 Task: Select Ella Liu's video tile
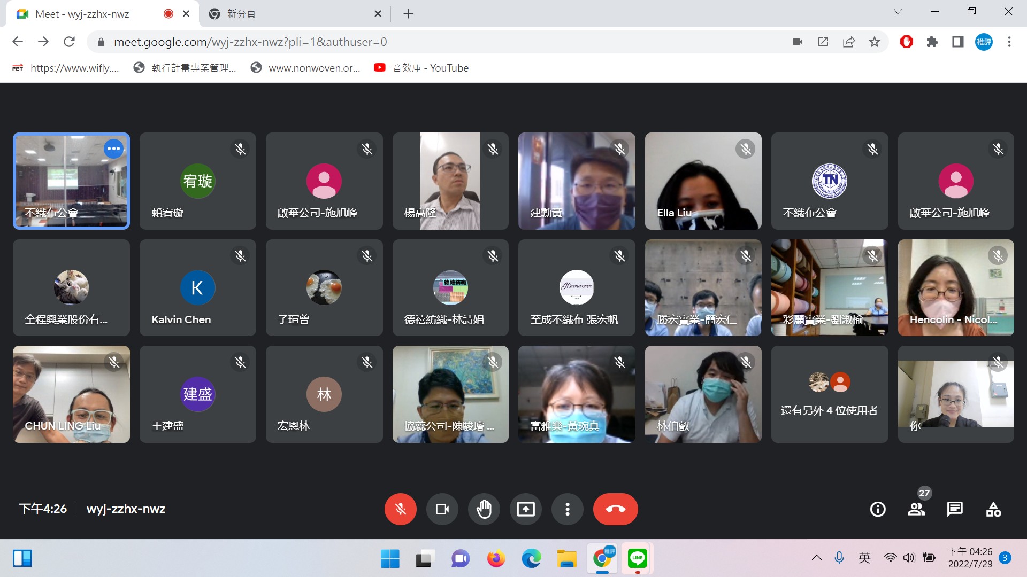click(x=703, y=181)
